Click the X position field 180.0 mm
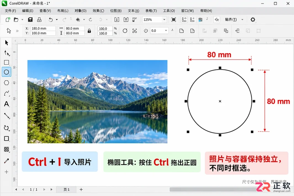 (43, 28)
